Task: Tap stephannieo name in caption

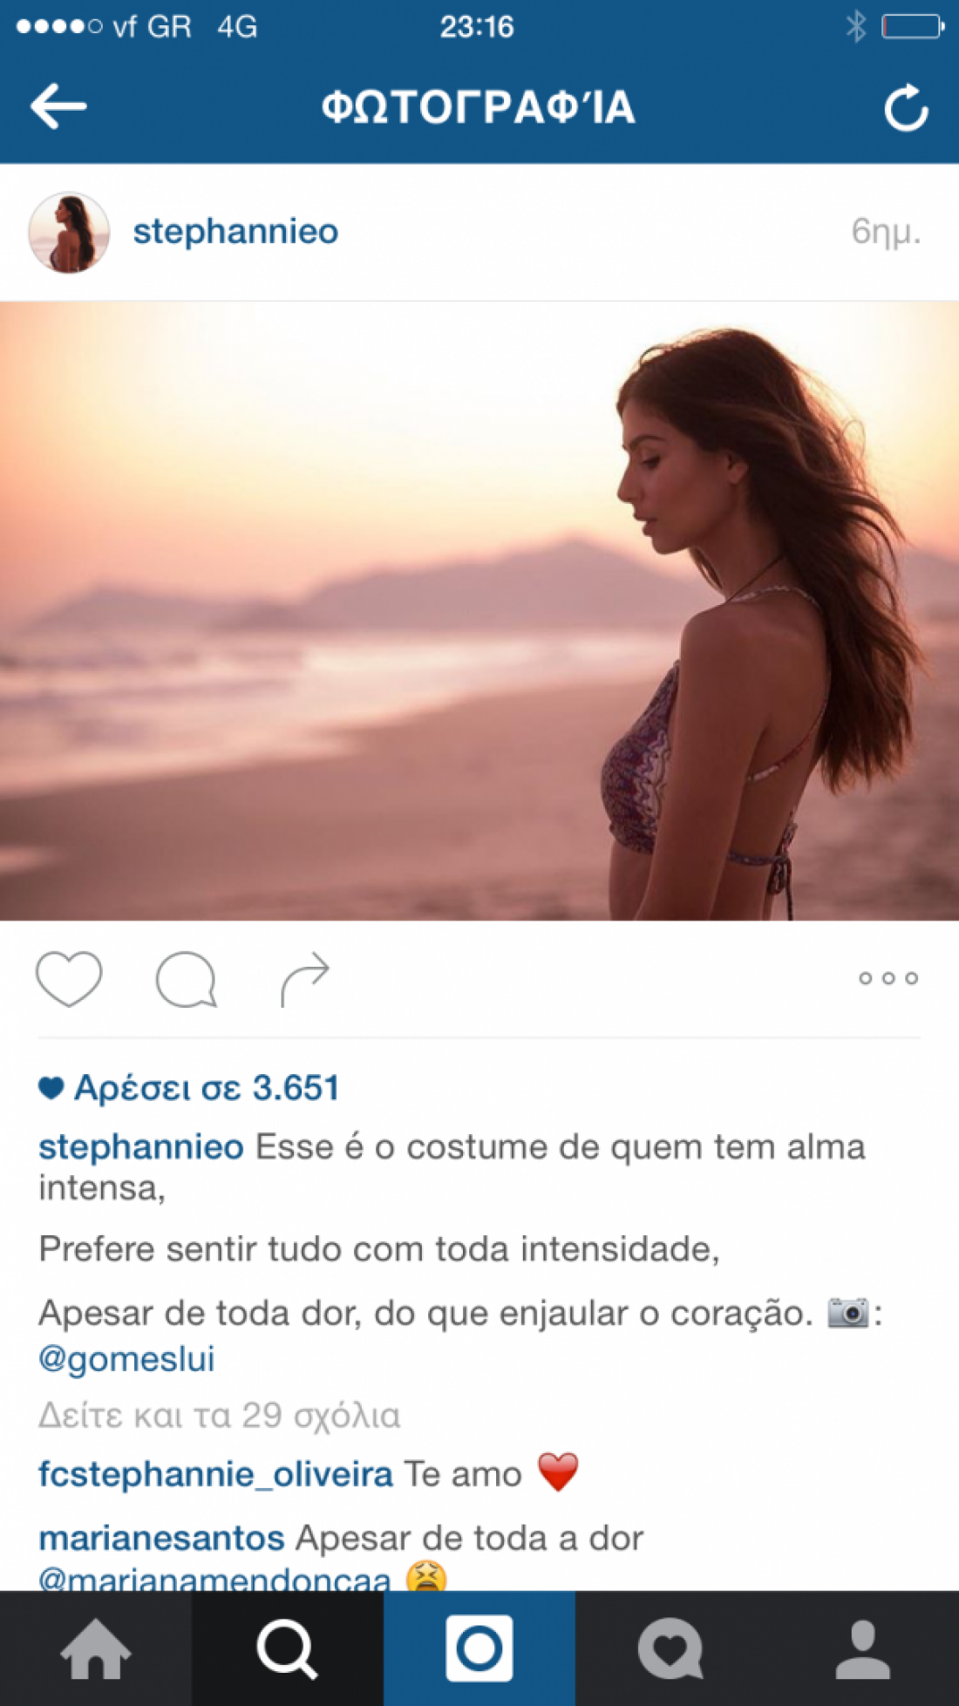Action: (x=141, y=1147)
